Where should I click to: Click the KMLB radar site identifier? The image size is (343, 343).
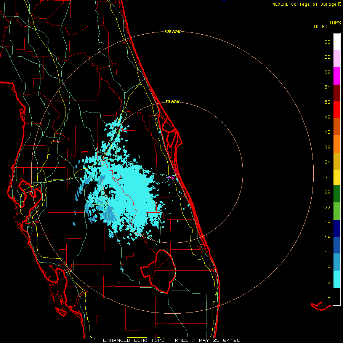[x=182, y=340]
